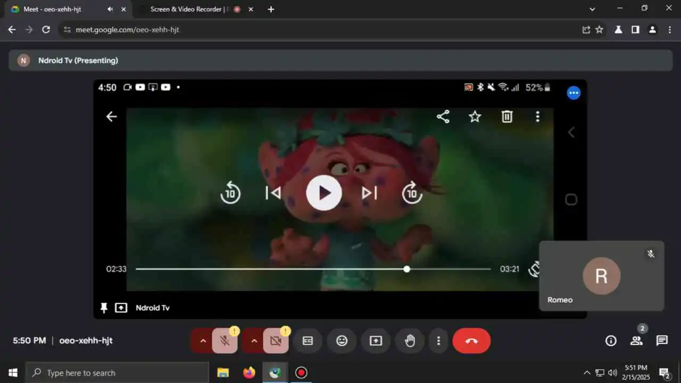This screenshot has height=383, width=681.
Task: Open Chrome labs flask icon
Action: click(618, 30)
